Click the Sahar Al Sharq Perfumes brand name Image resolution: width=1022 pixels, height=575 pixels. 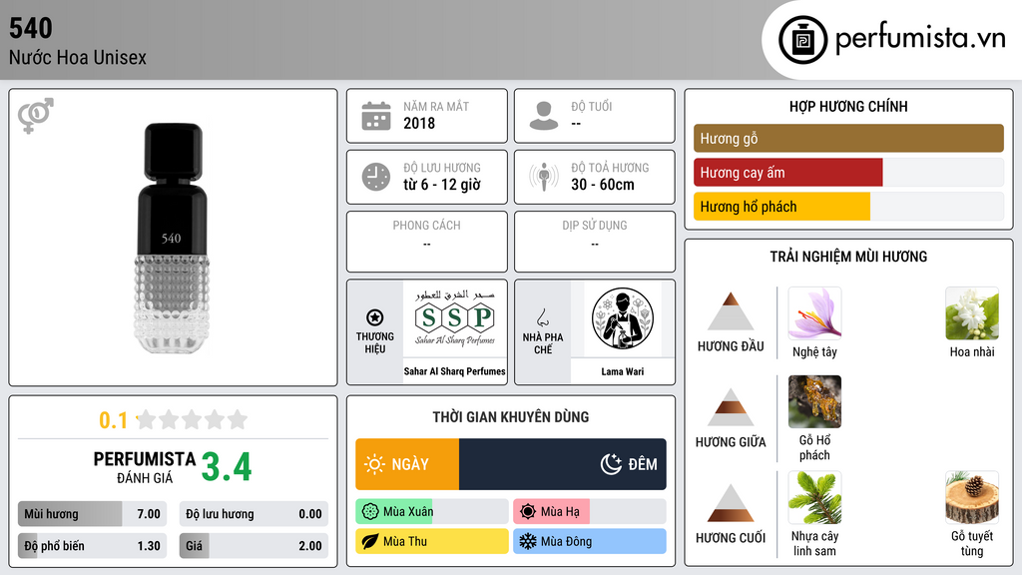(x=455, y=371)
